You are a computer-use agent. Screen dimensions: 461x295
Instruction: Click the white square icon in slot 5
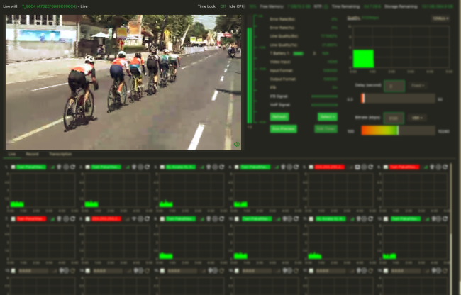(357, 167)
